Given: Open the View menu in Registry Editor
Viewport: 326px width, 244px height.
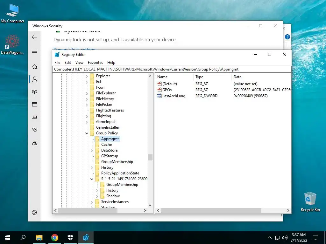Looking at the screenshot, I should [79, 63].
